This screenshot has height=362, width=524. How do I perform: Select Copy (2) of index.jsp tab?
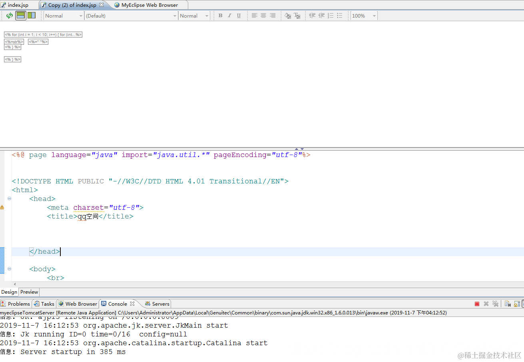(72, 5)
